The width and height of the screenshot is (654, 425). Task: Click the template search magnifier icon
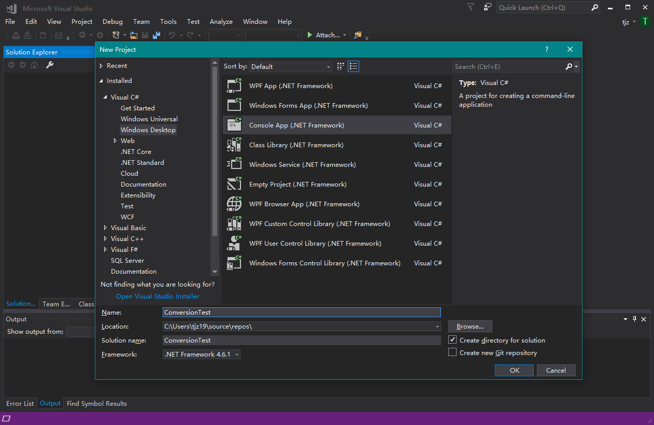569,66
